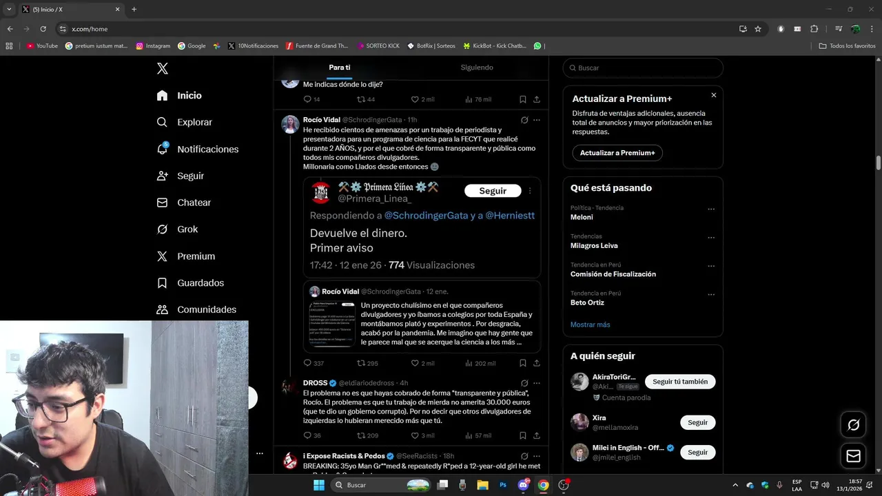Open Todos los favoritos folder

[x=847, y=46]
